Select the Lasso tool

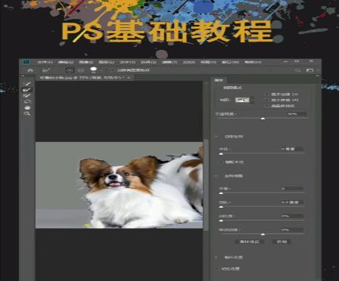coord(27,102)
